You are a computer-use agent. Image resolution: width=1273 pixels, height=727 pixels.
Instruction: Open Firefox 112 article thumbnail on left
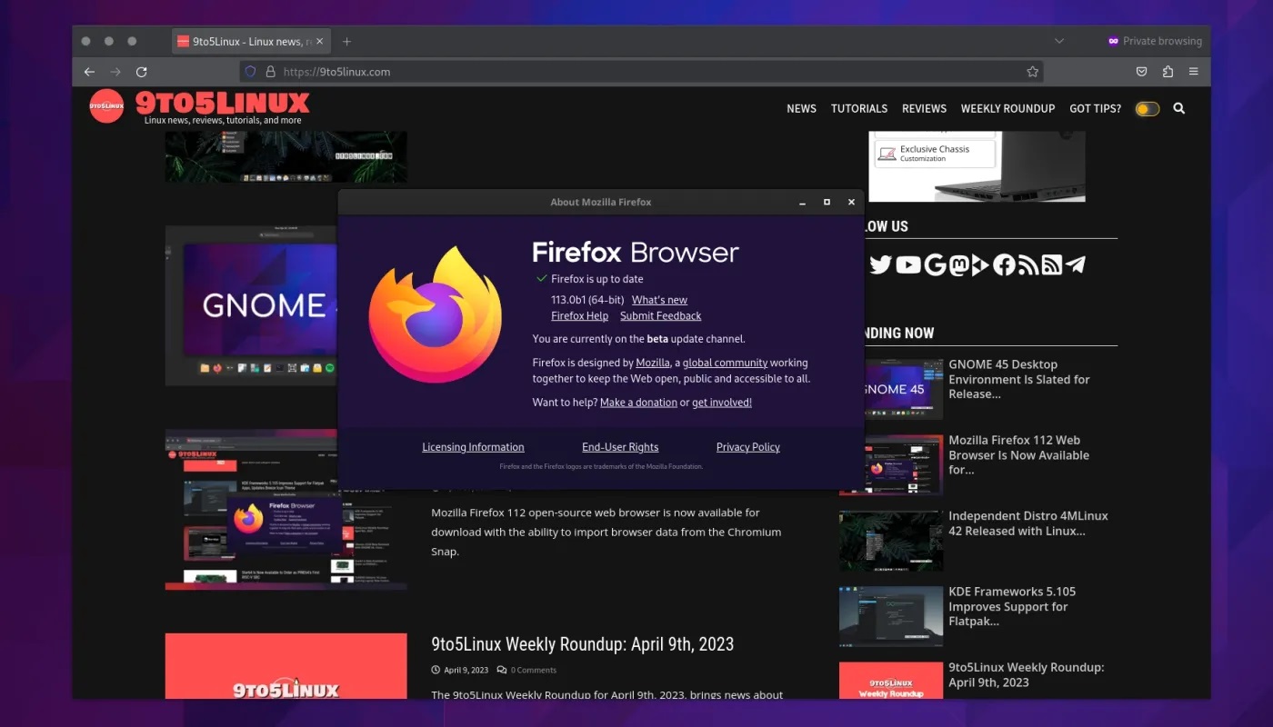(286, 510)
